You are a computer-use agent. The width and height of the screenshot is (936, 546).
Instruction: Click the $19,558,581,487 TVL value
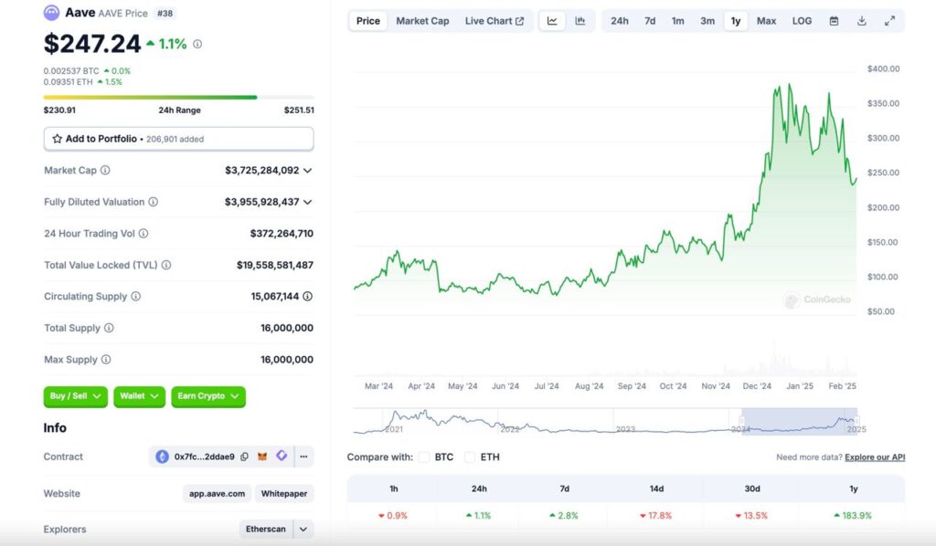[274, 266]
